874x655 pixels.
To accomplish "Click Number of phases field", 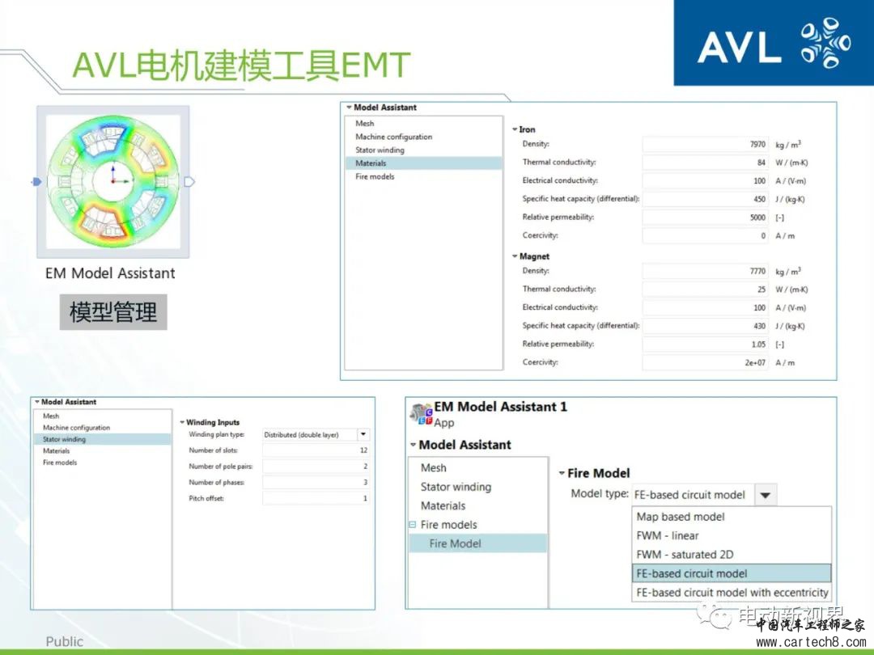I will (316, 483).
